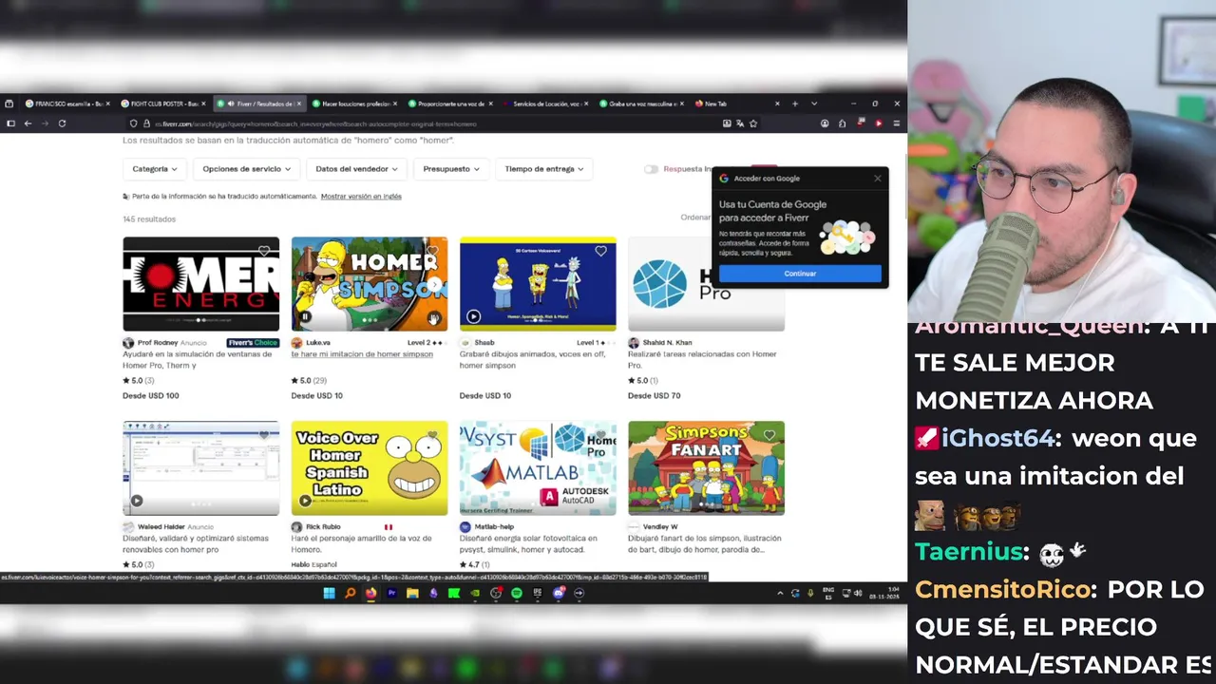Click price 'Desde USD 100' under Prof Rodney

tap(150, 396)
